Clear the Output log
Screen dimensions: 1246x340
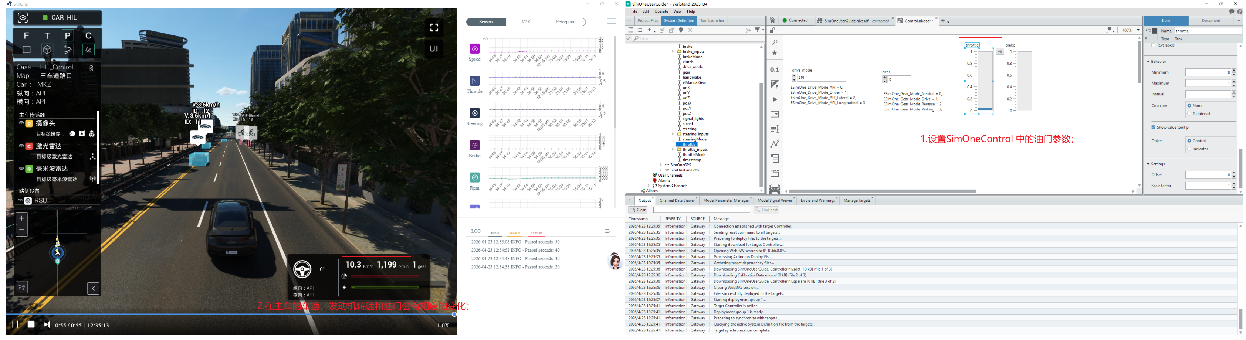[638, 210]
